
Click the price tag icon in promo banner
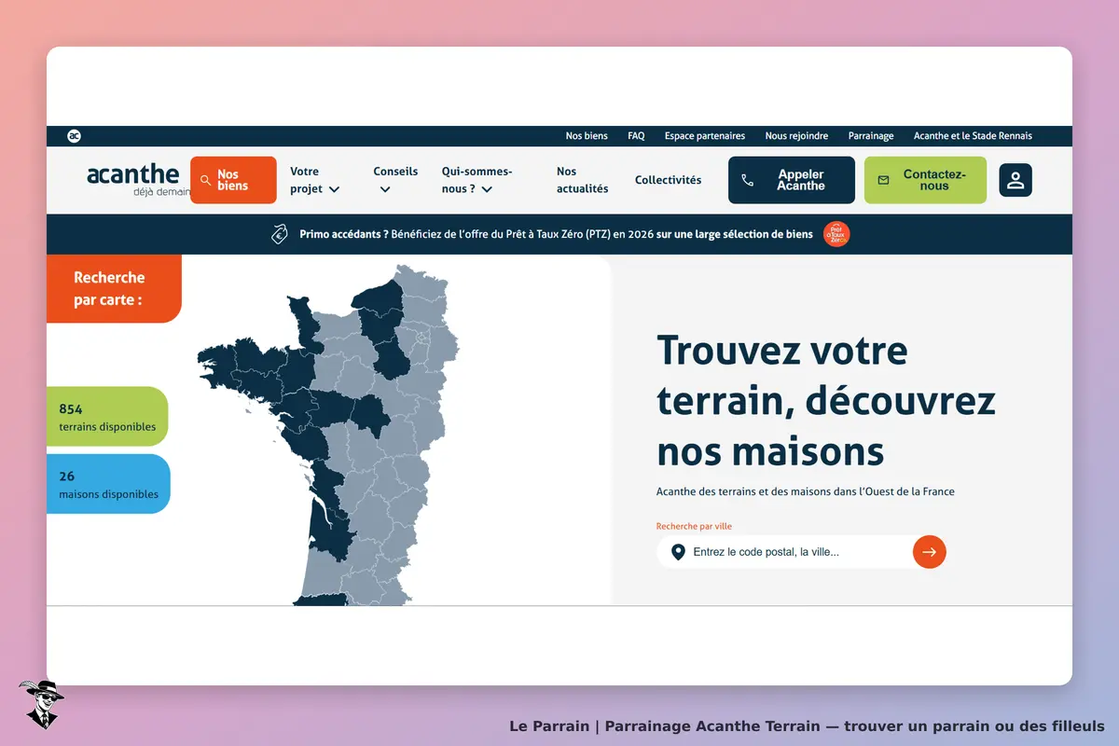280,234
